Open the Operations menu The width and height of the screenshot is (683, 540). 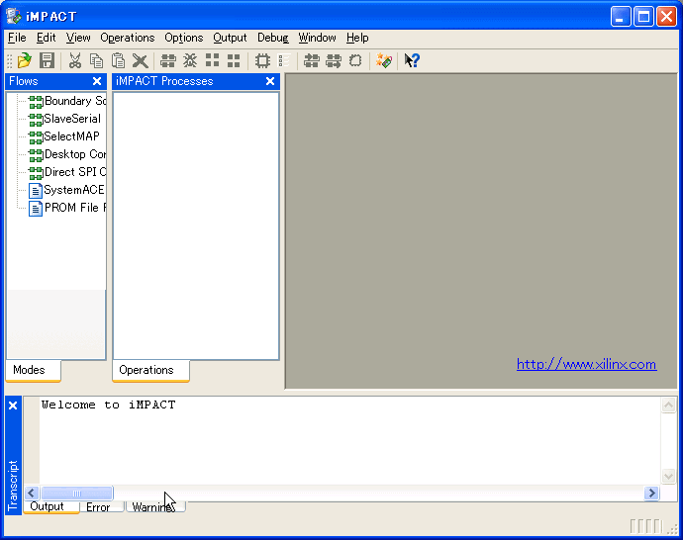pos(127,38)
